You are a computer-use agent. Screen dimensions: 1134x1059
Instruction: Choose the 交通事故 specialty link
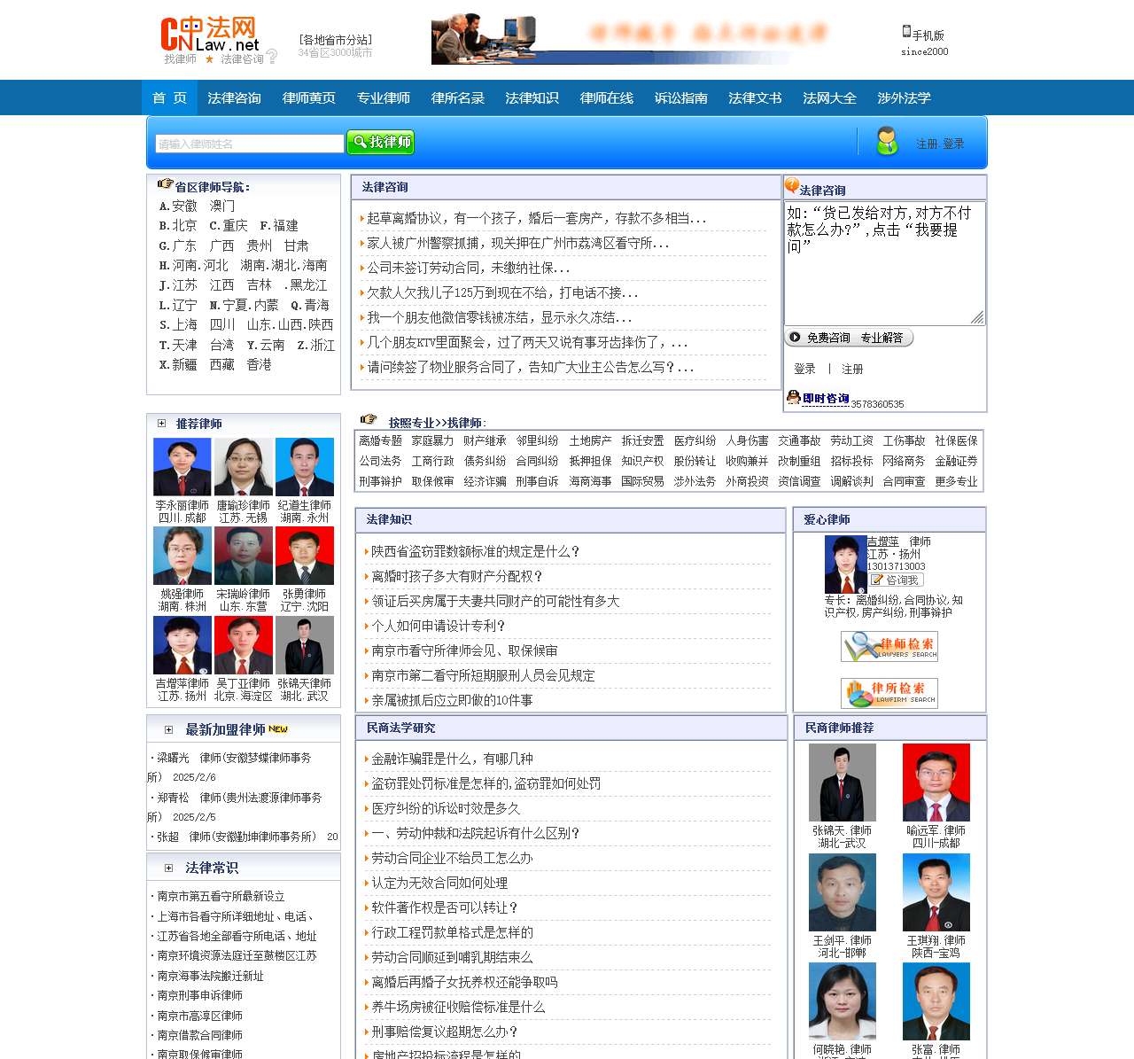click(800, 440)
